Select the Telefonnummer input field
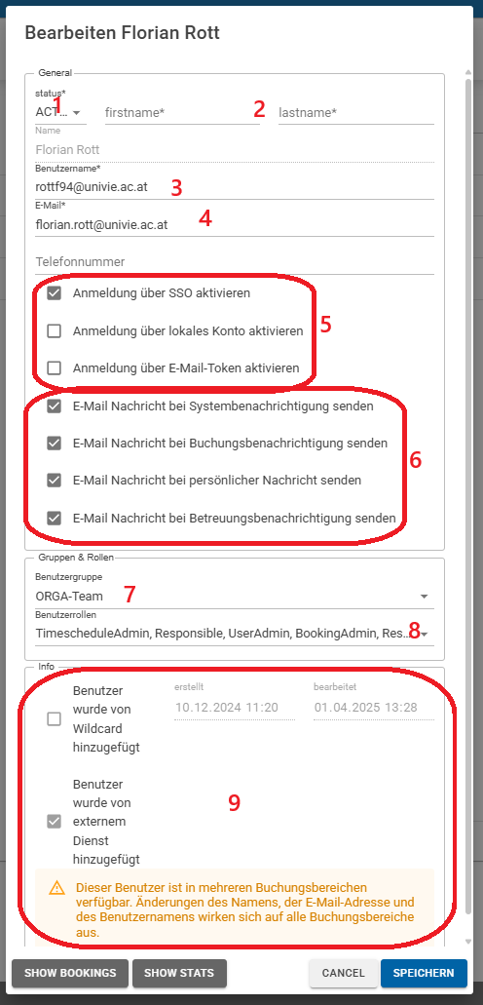 (x=235, y=262)
